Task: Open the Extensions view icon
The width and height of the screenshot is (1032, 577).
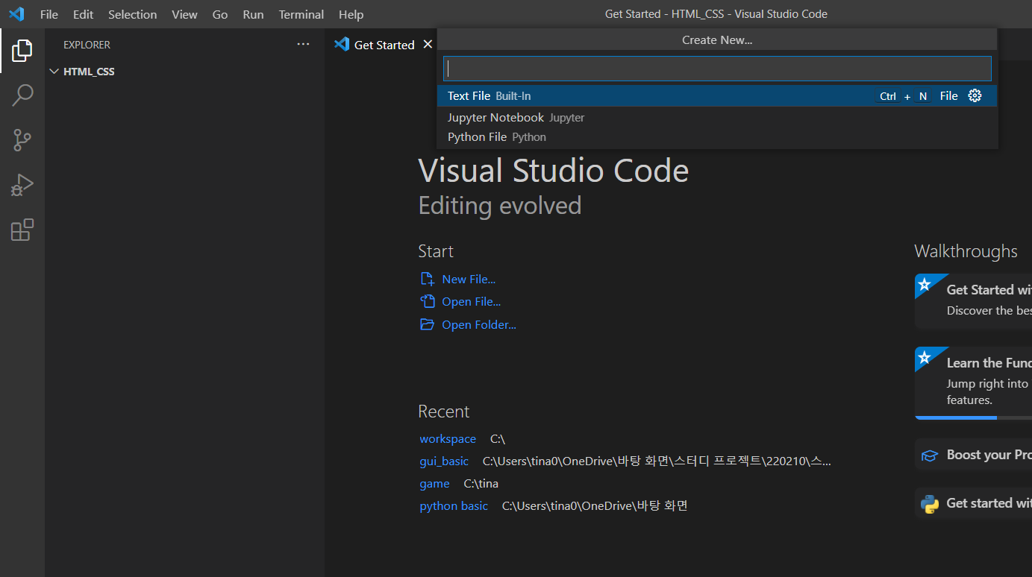Action: pyautogui.click(x=22, y=230)
